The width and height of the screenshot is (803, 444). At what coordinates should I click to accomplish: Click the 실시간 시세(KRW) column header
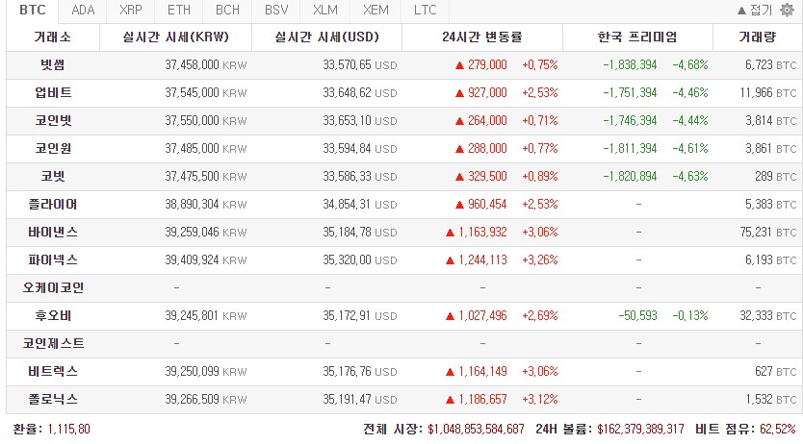coord(175,37)
